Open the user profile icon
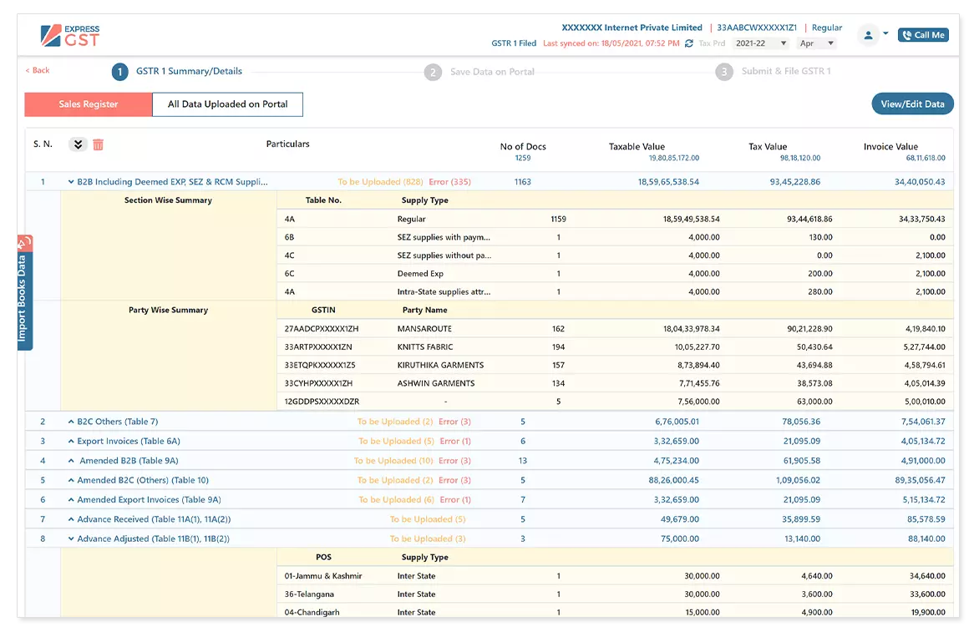 (x=869, y=35)
